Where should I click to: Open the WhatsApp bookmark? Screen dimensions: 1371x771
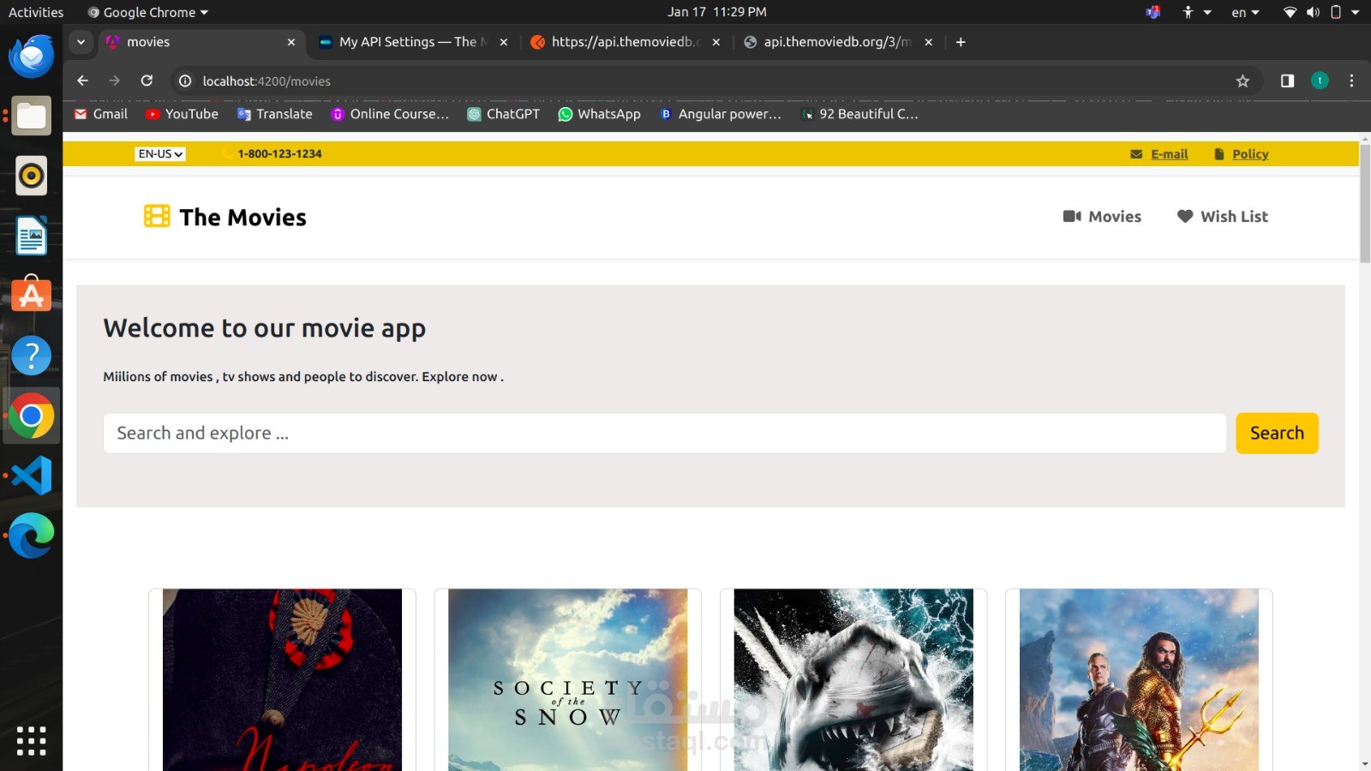point(599,114)
